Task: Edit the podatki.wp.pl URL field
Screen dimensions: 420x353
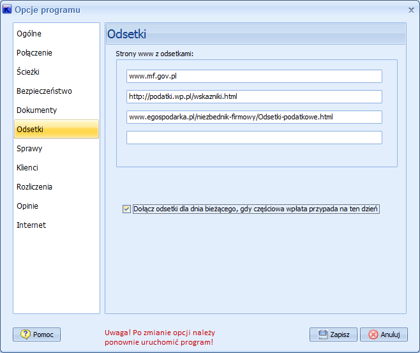Action: click(x=254, y=96)
